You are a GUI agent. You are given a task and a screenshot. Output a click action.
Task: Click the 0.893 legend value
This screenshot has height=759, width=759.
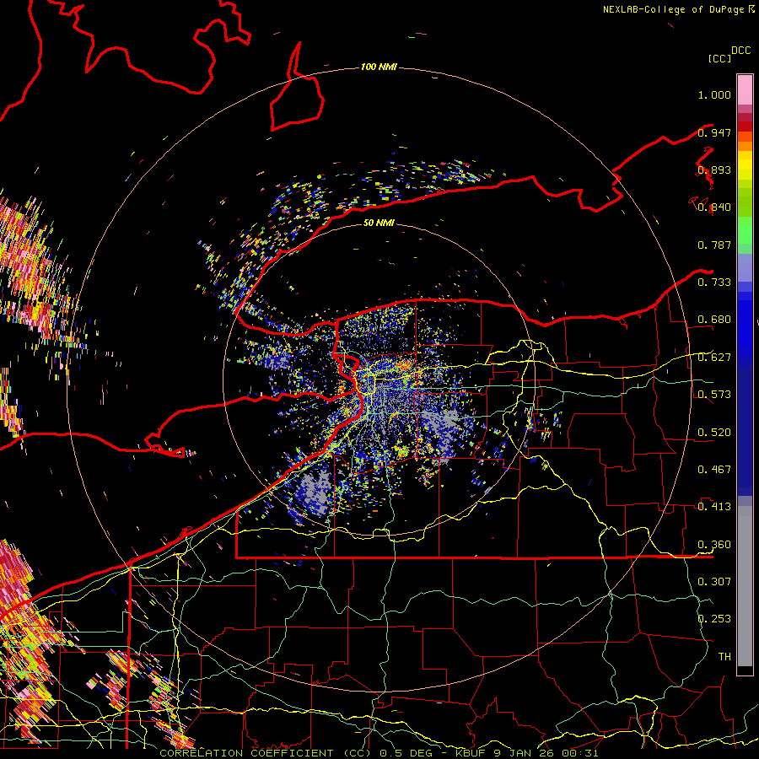(x=714, y=170)
